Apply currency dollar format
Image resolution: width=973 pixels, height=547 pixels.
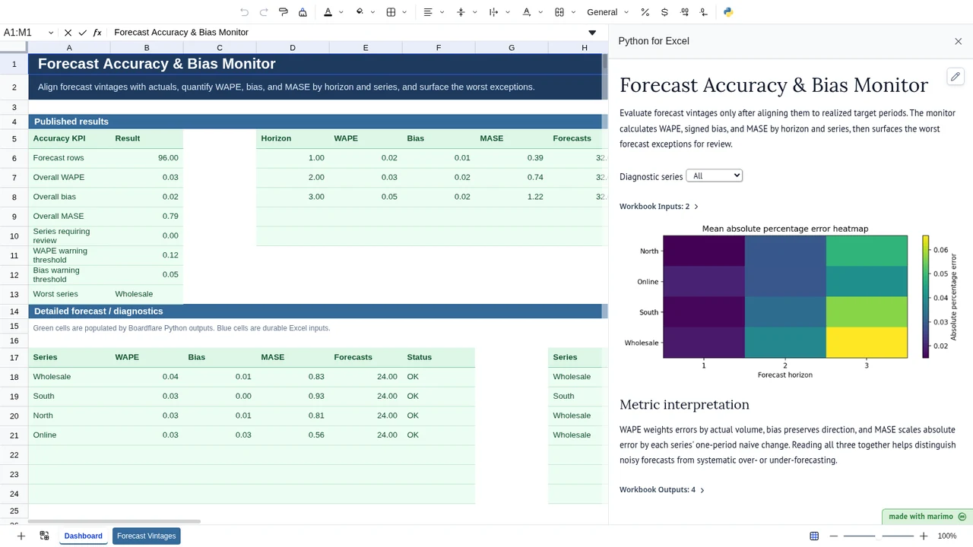point(664,12)
